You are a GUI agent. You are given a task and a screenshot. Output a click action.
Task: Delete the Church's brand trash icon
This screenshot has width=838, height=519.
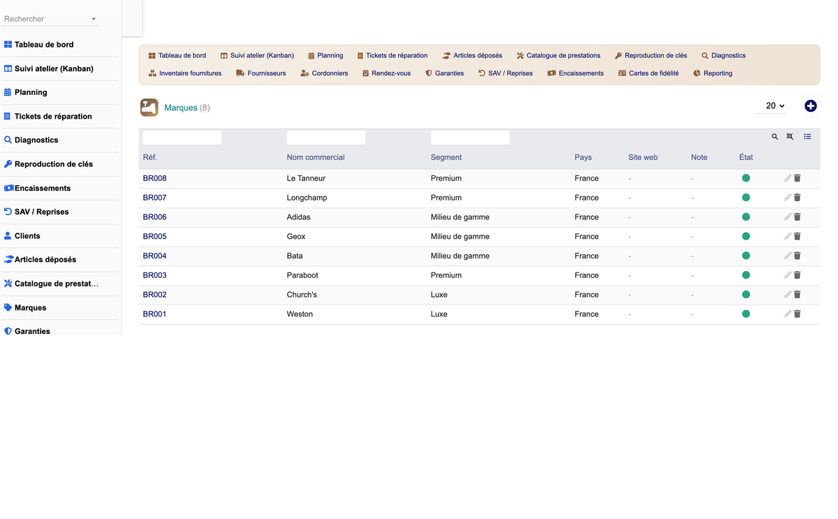click(797, 295)
